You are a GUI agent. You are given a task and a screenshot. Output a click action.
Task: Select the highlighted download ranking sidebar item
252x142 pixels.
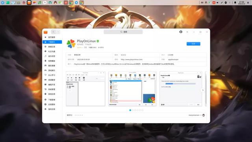click(x=52, y=42)
